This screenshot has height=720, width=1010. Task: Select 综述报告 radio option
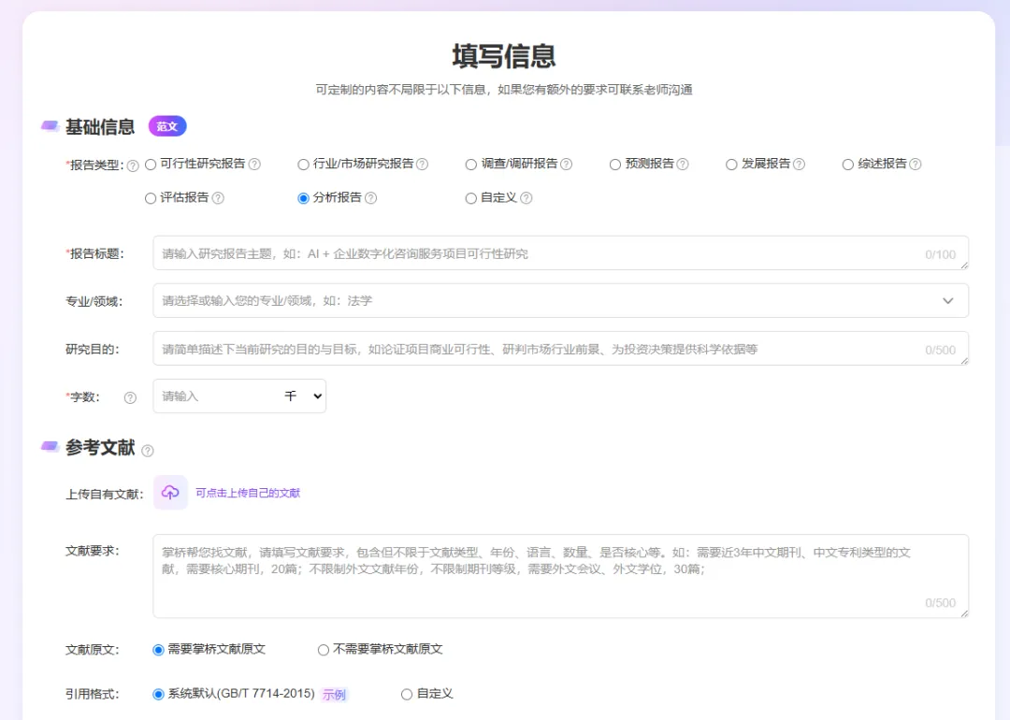click(x=847, y=165)
